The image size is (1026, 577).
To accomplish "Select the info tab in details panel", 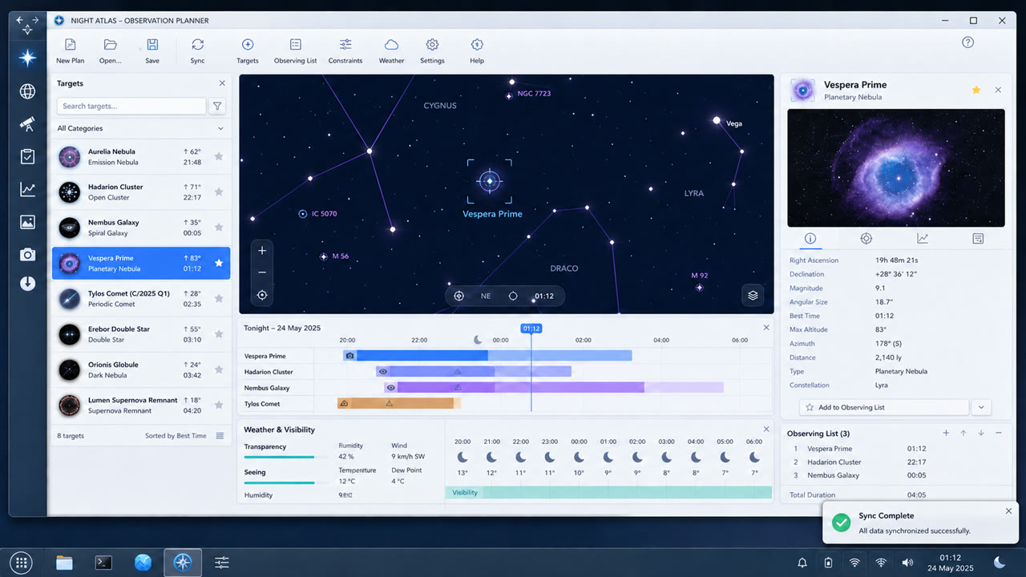I will click(x=810, y=239).
